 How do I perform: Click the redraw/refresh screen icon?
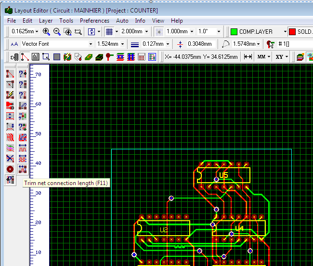point(91,31)
